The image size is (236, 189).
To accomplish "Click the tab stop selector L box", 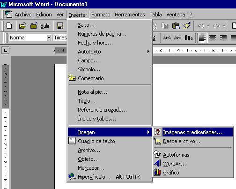I will pos(6,51).
